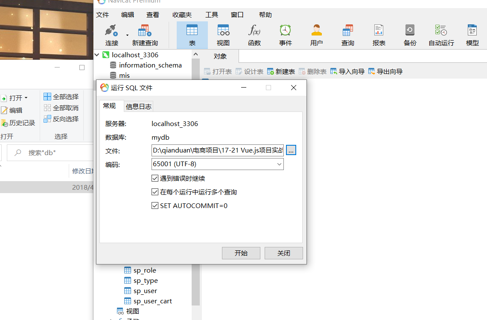Click 打开表 in object toolbar

[218, 71]
